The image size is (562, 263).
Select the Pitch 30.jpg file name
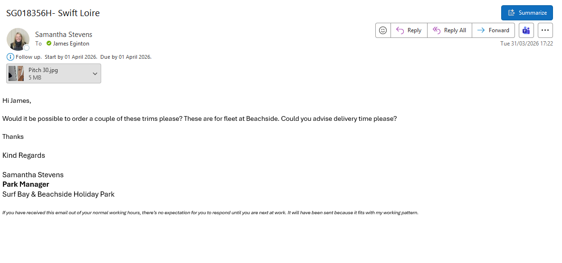(x=43, y=70)
